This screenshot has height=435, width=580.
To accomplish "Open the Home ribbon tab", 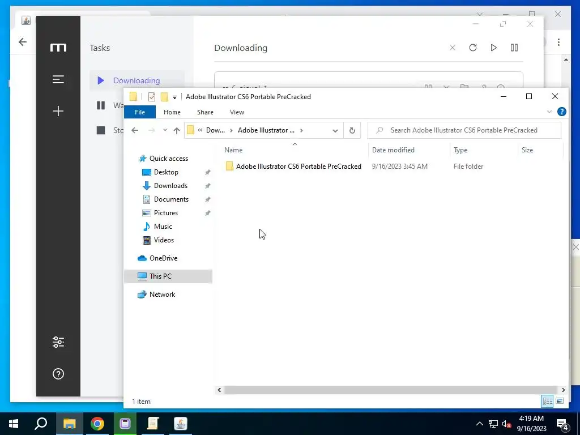I will point(172,112).
